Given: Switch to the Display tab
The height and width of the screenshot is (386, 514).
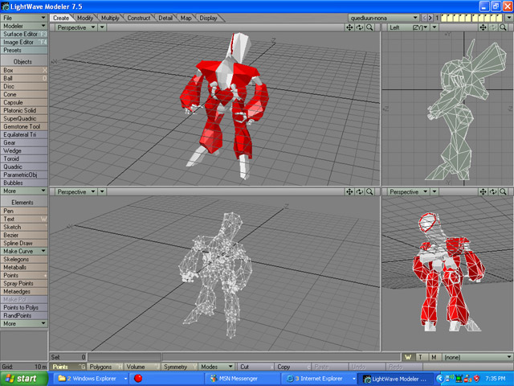Looking at the screenshot, I should pos(209,18).
